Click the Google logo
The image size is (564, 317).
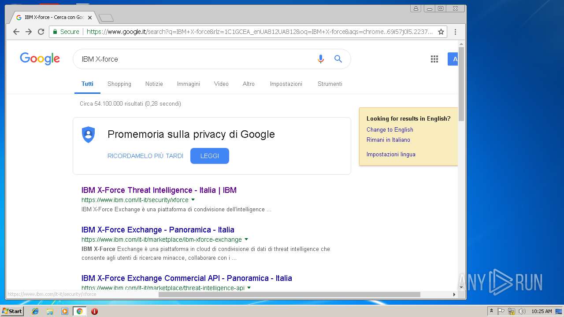click(x=40, y=59)
